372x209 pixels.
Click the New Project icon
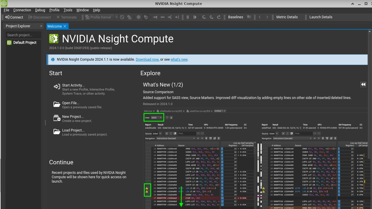click(57, 118)
